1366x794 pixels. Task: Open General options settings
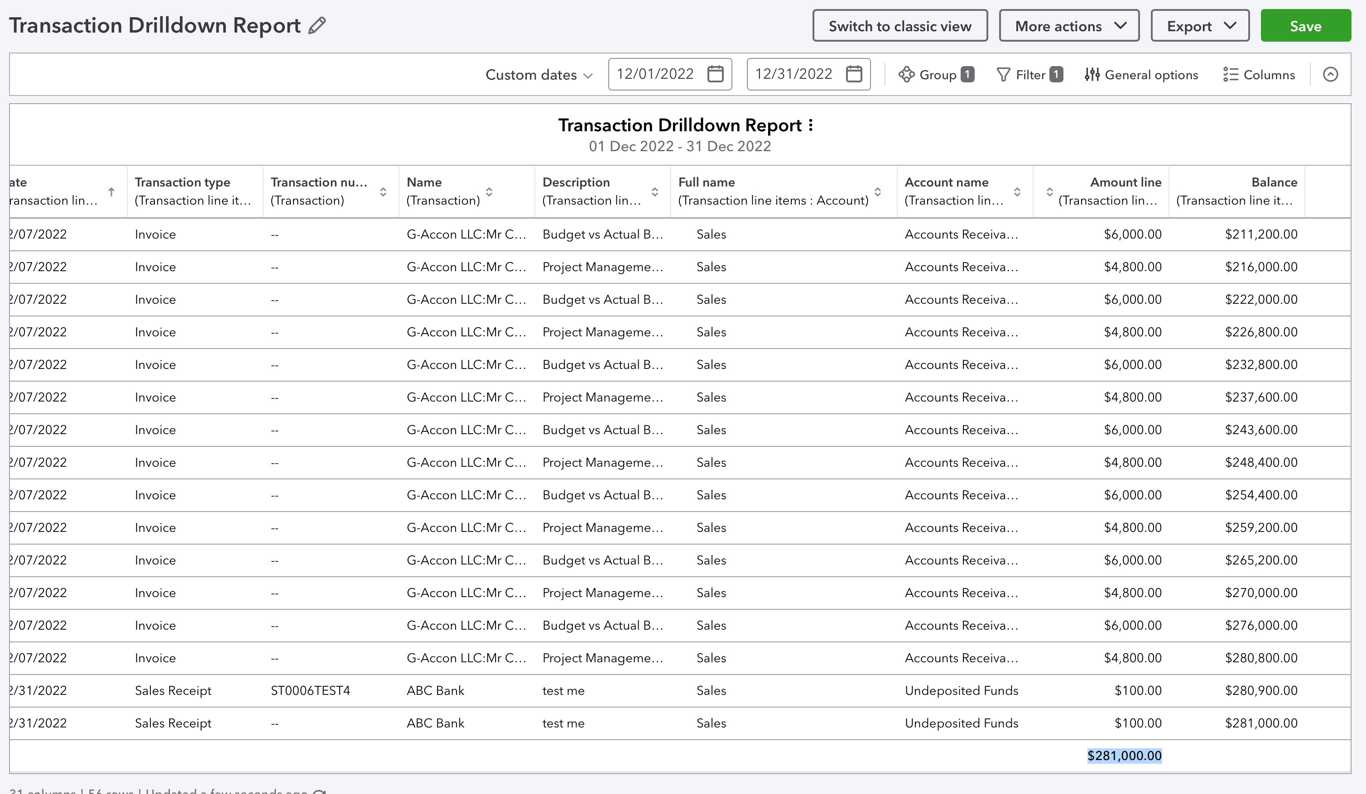[x=1141, y=74]
